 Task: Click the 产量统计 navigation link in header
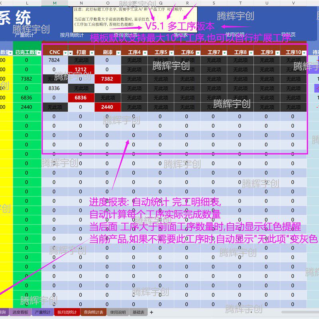[24, 35]
